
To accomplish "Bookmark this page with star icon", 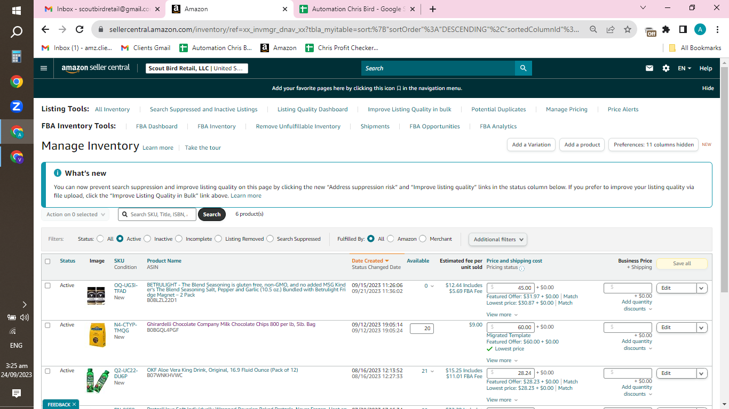I will click(628, 29).
